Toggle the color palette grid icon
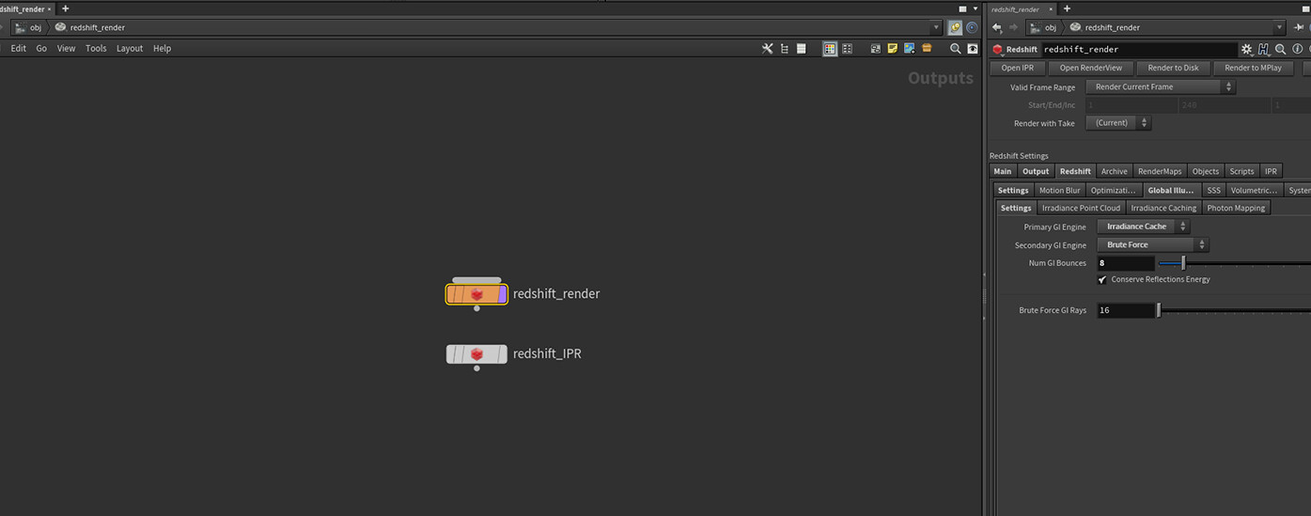The width and height of the screenshot is (1311, 516). (x=830, y=49)
